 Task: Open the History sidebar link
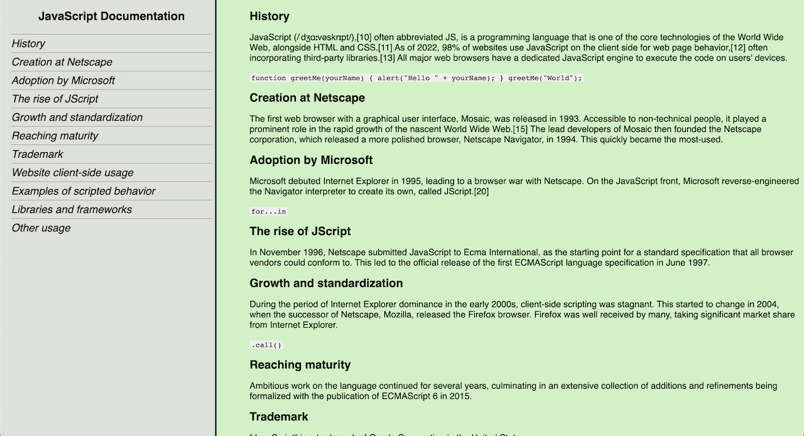point(28,43)
